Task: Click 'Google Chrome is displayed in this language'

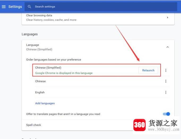Action: point(64,73)
